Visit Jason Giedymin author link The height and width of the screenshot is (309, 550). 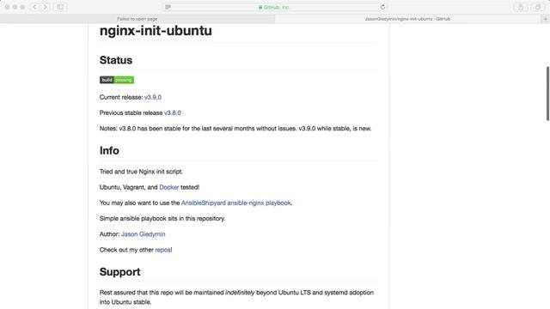click(x=144, y=234)
